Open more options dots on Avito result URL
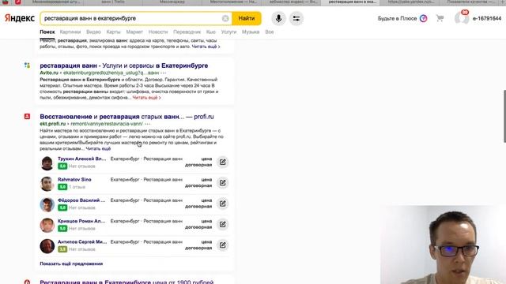This screenshot has width=506, height=284. tap(164, 73)
